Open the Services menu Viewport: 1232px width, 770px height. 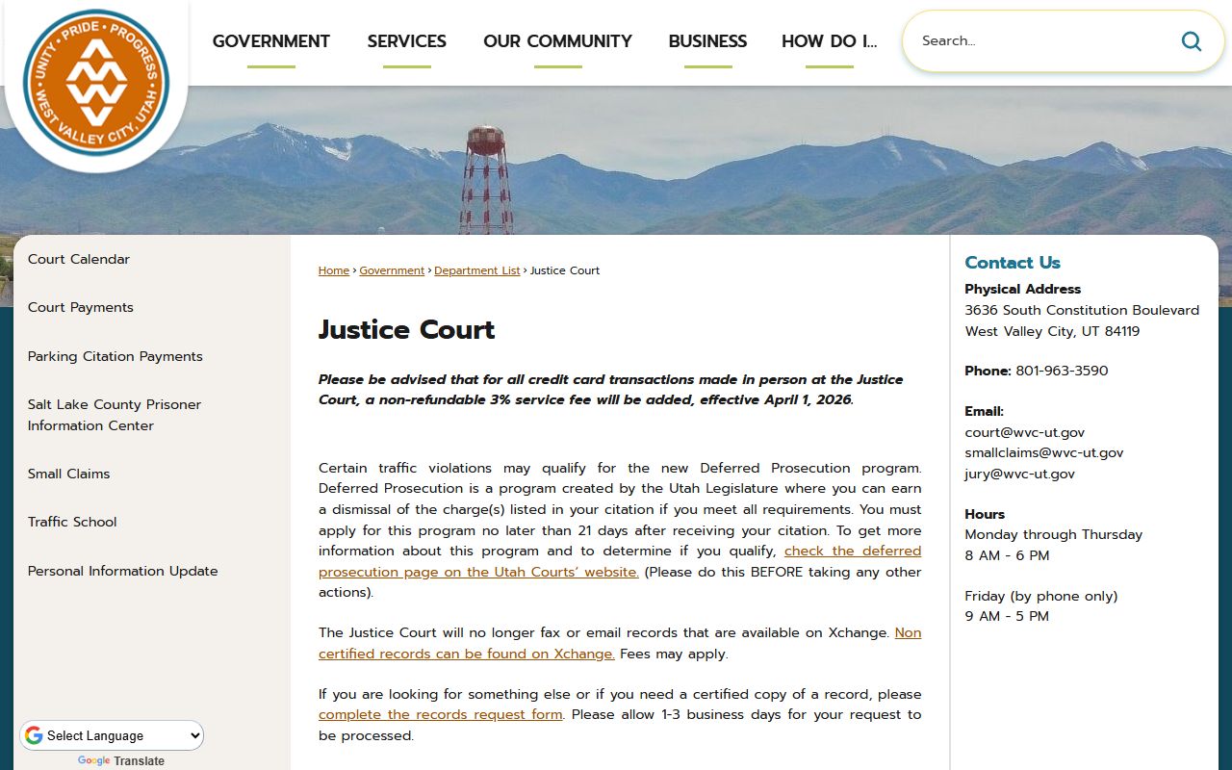click(x=406, y=41)
